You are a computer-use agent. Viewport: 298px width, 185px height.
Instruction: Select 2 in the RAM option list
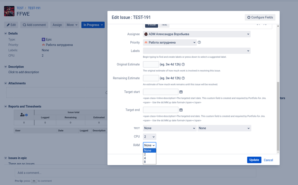tap(149, 154)
